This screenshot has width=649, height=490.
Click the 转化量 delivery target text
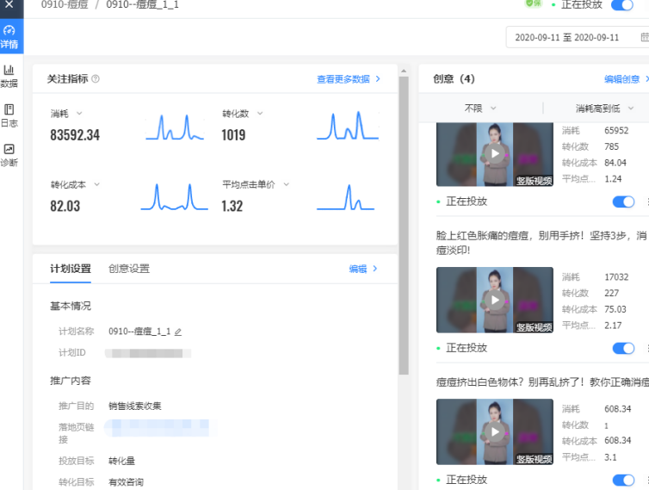[x=121, y=461]
